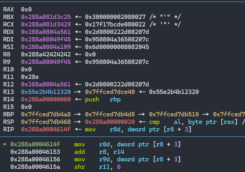Screen dimensions: 245x172
Task: Click RDI address 0x288a08049f45
Action: 46,39
